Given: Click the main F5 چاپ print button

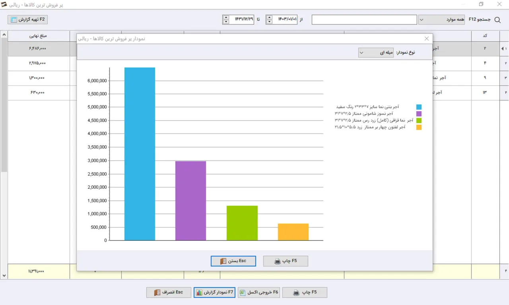Looking at the screenshot, I should tap(305, 292).
